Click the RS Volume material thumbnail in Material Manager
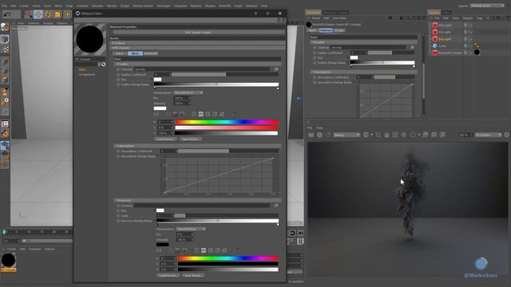The width and height of the screenshot is (511, 287). click(9, 261)
